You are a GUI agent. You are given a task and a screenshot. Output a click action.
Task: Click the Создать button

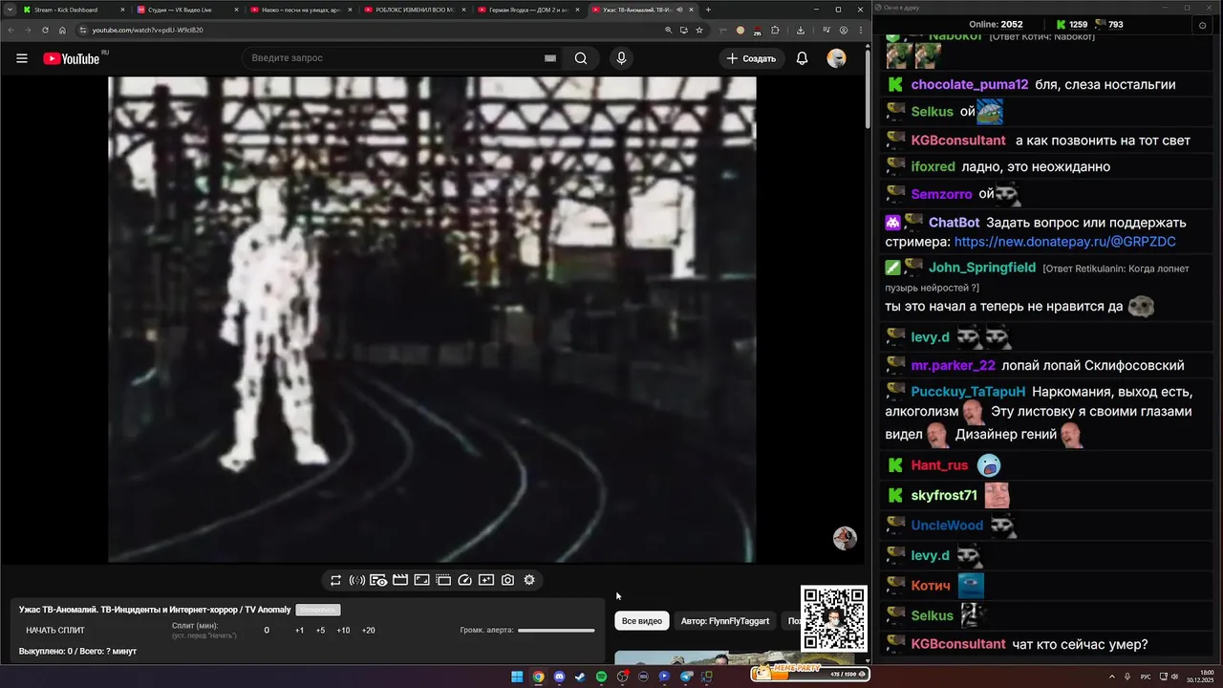751,58
